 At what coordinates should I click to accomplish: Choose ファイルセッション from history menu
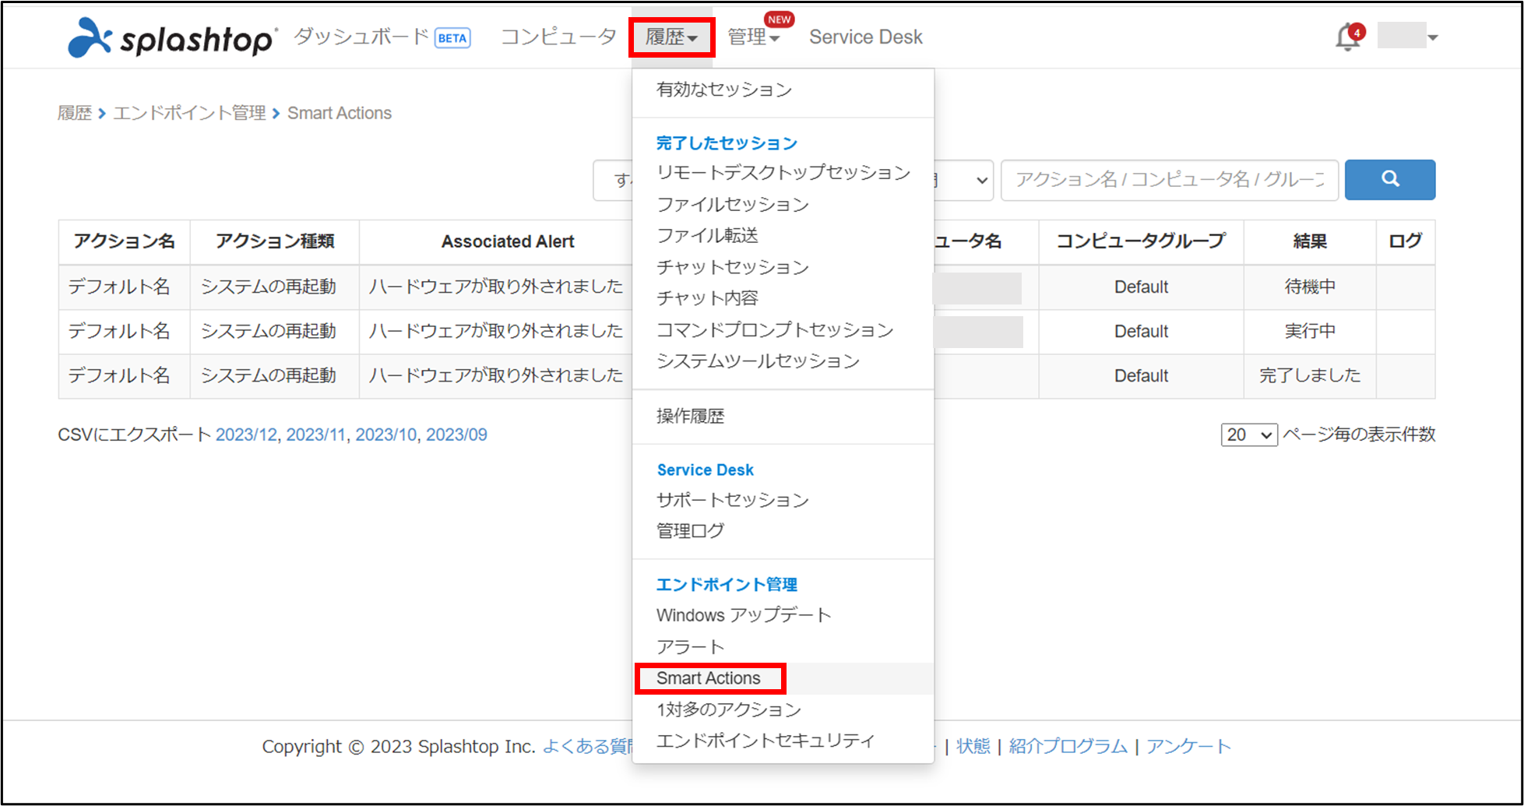(733, 204)
